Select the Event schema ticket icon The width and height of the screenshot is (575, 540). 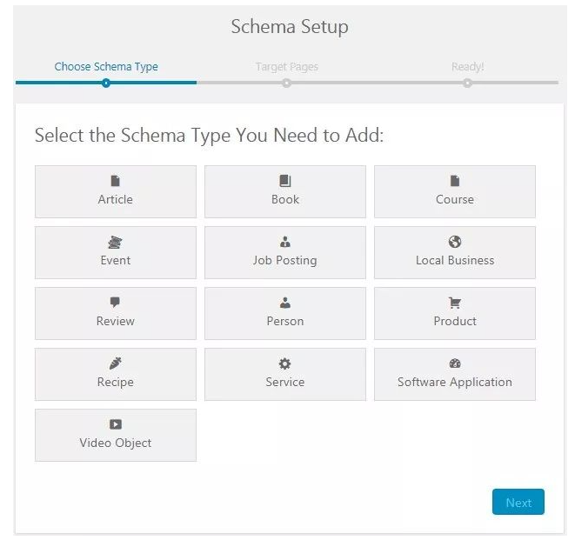pos(115,242)
